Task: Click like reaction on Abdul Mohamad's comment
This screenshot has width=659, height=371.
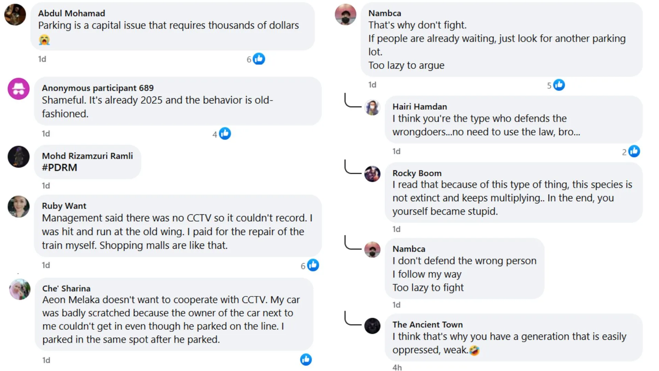Action: [x=259, y=59]
